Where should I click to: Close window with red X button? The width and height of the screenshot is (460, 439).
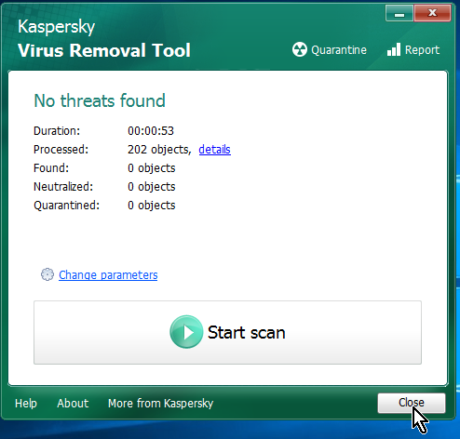[x=432, y=13]
